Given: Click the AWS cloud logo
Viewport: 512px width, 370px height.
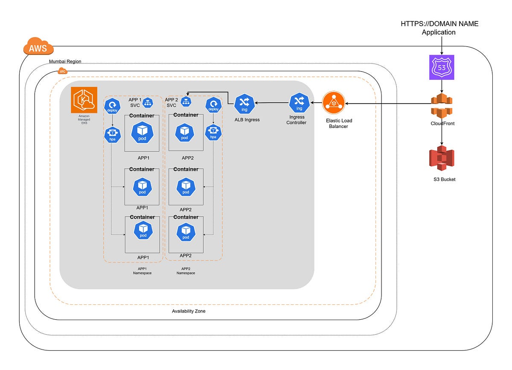Looking at the screenshot, I should 38,47.
